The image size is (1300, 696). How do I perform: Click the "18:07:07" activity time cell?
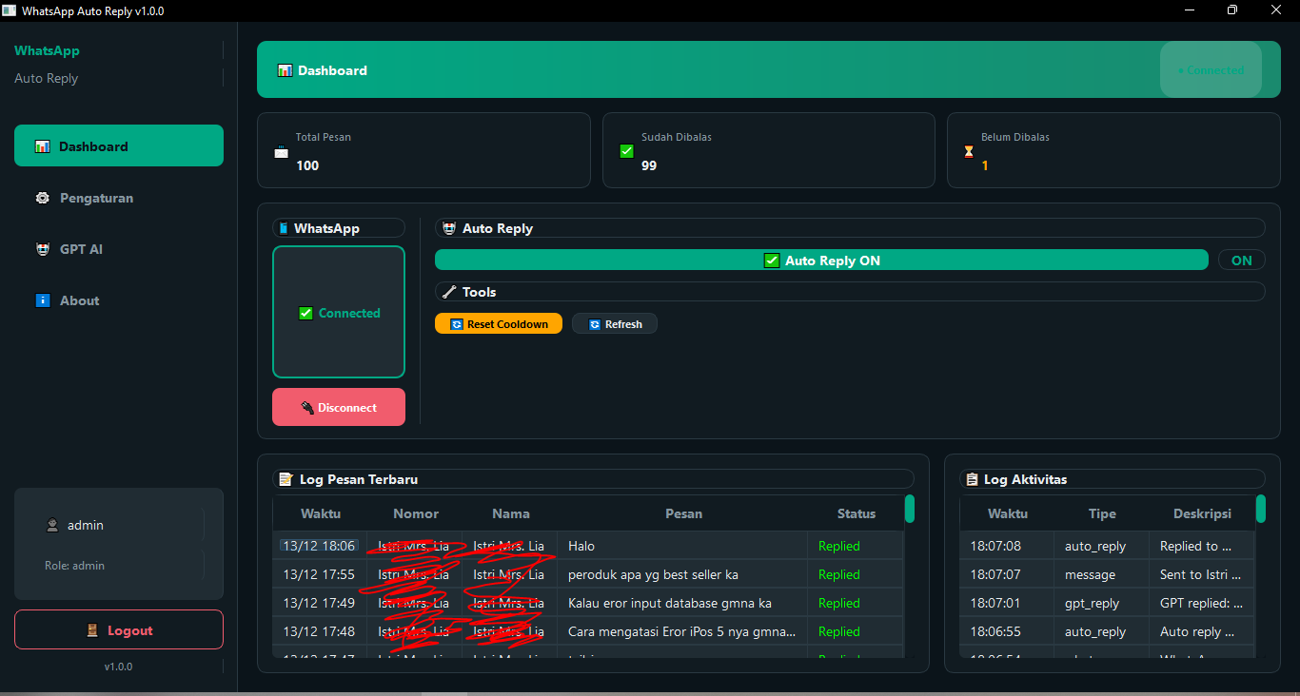[x=1007, y=574]
